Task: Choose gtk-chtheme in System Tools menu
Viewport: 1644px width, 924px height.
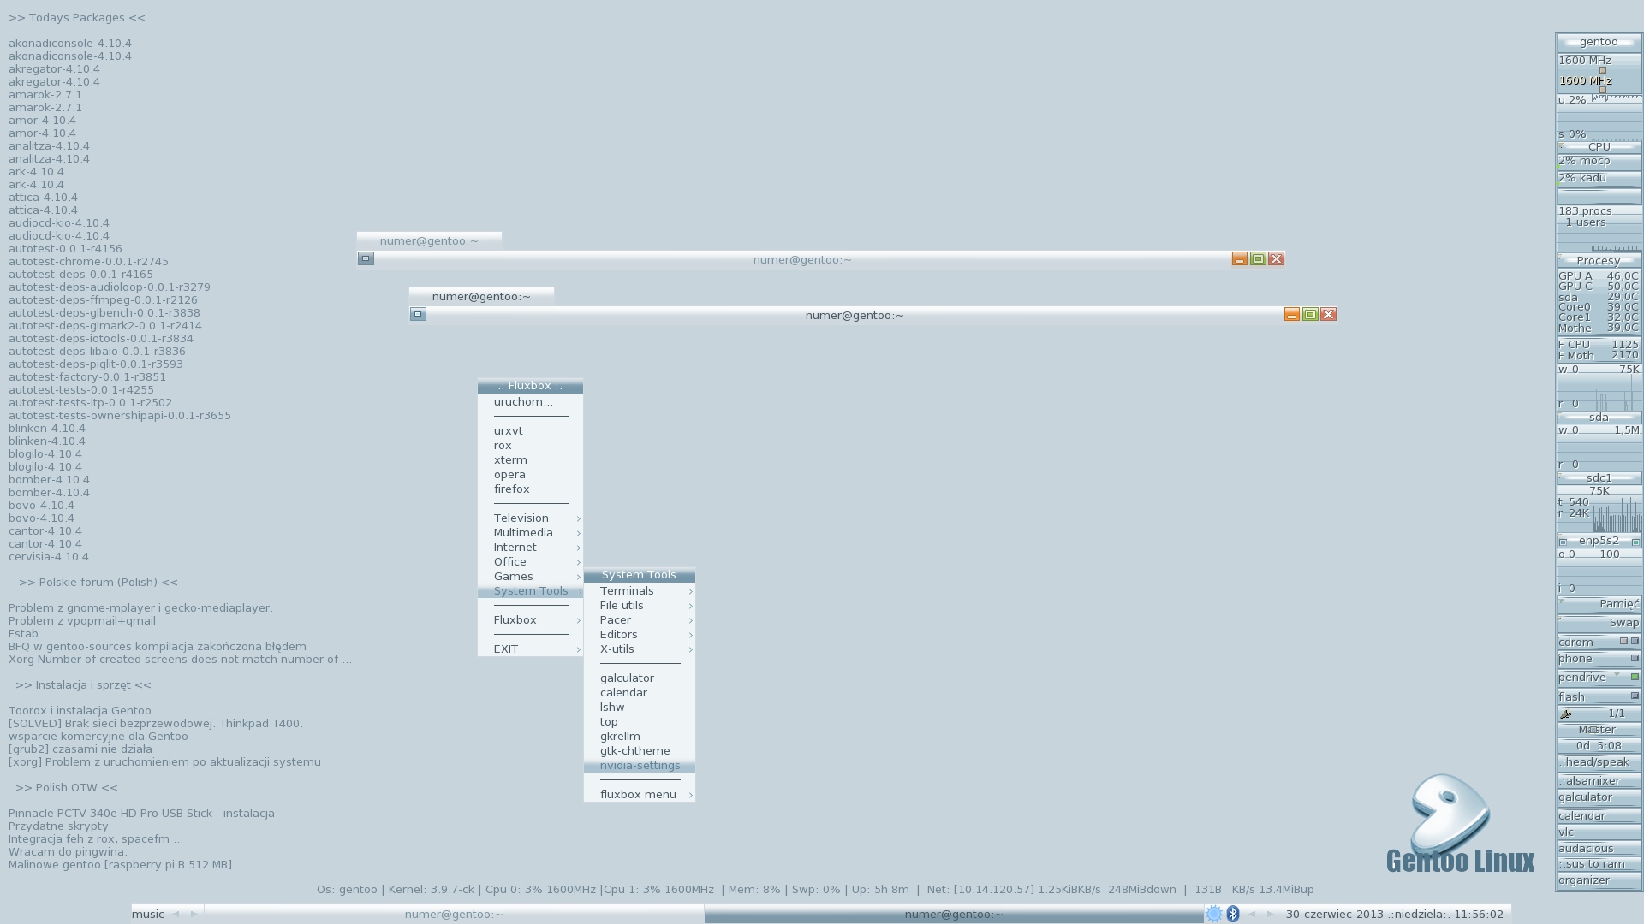Action: click(640, 750)
